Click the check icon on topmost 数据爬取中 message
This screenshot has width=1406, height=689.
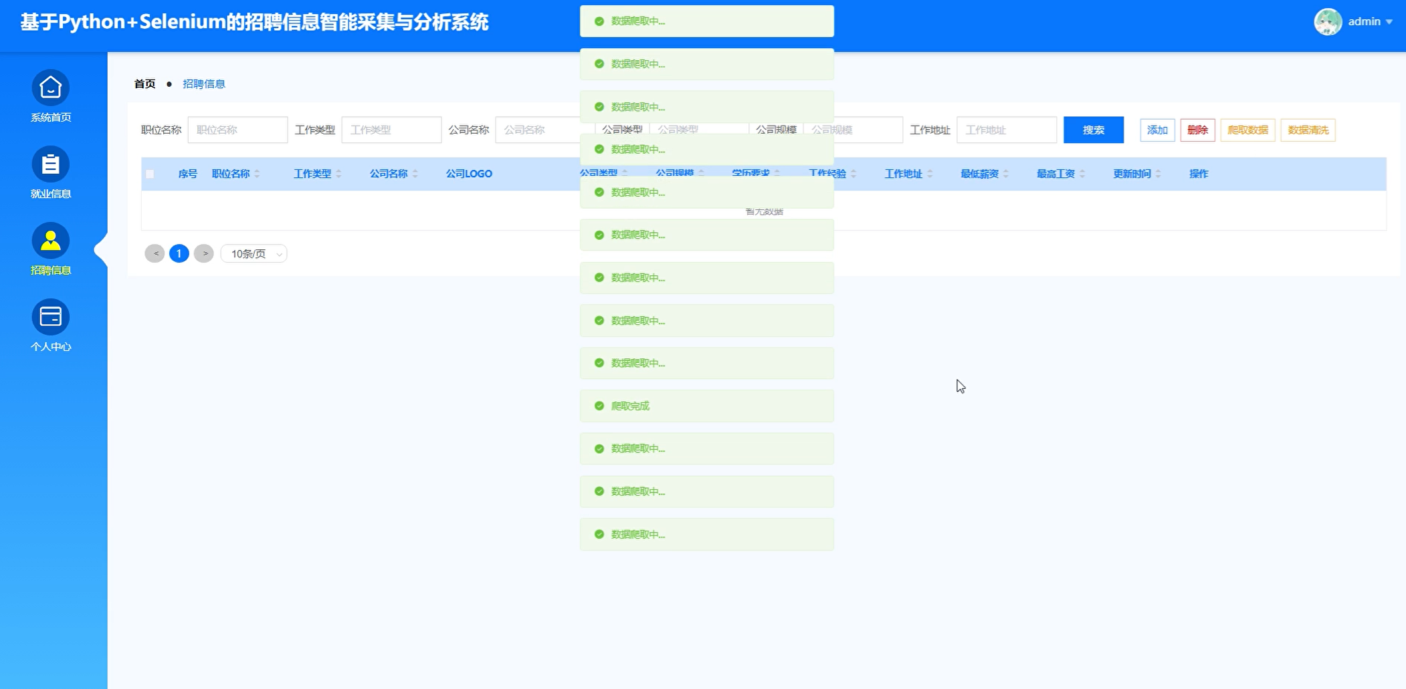click(x=597, y=20)
